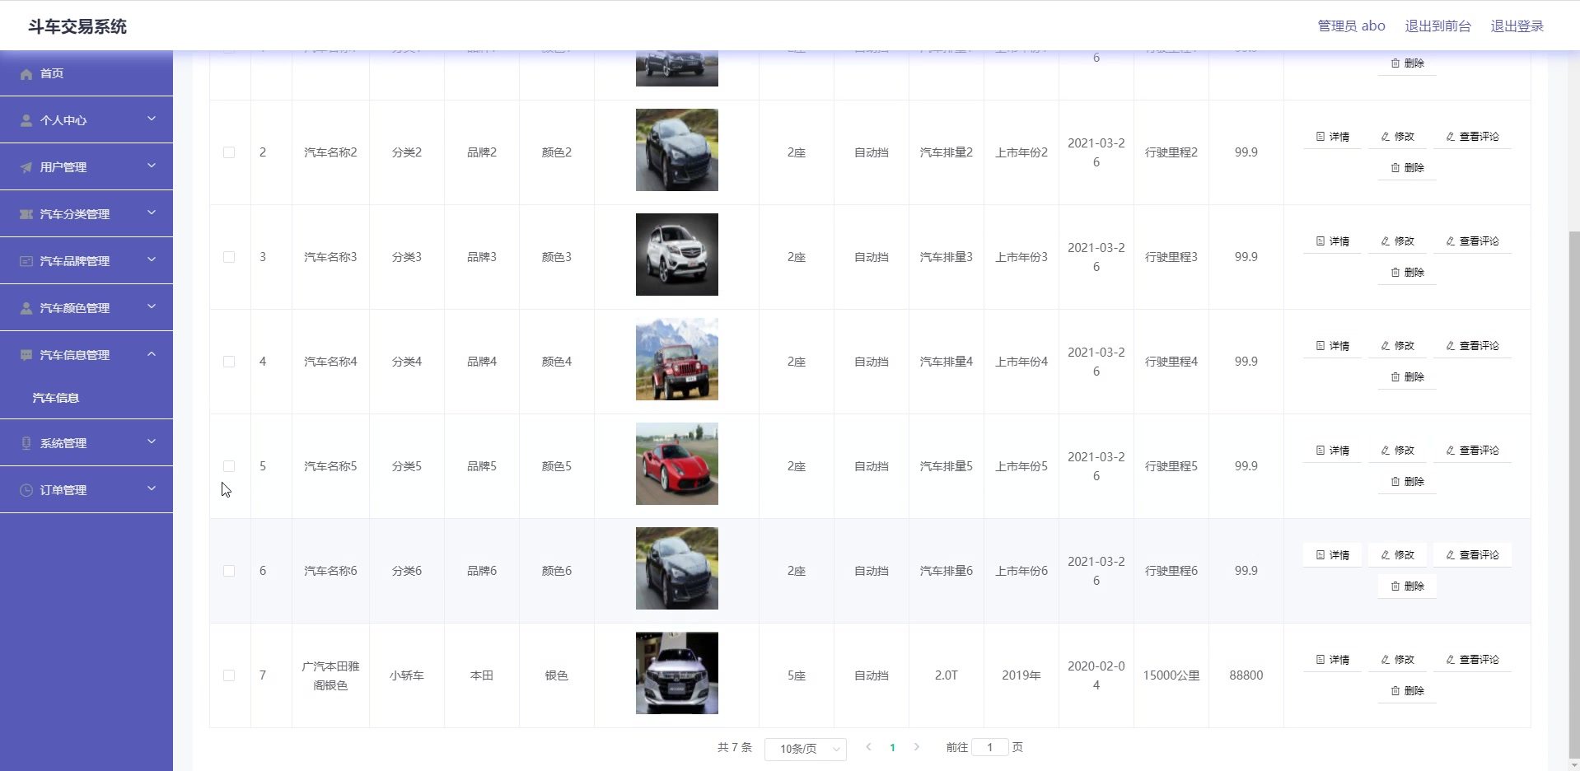
Task: Click 修改 for 汽车名称6 row
Action: [x=1397, y=555]
